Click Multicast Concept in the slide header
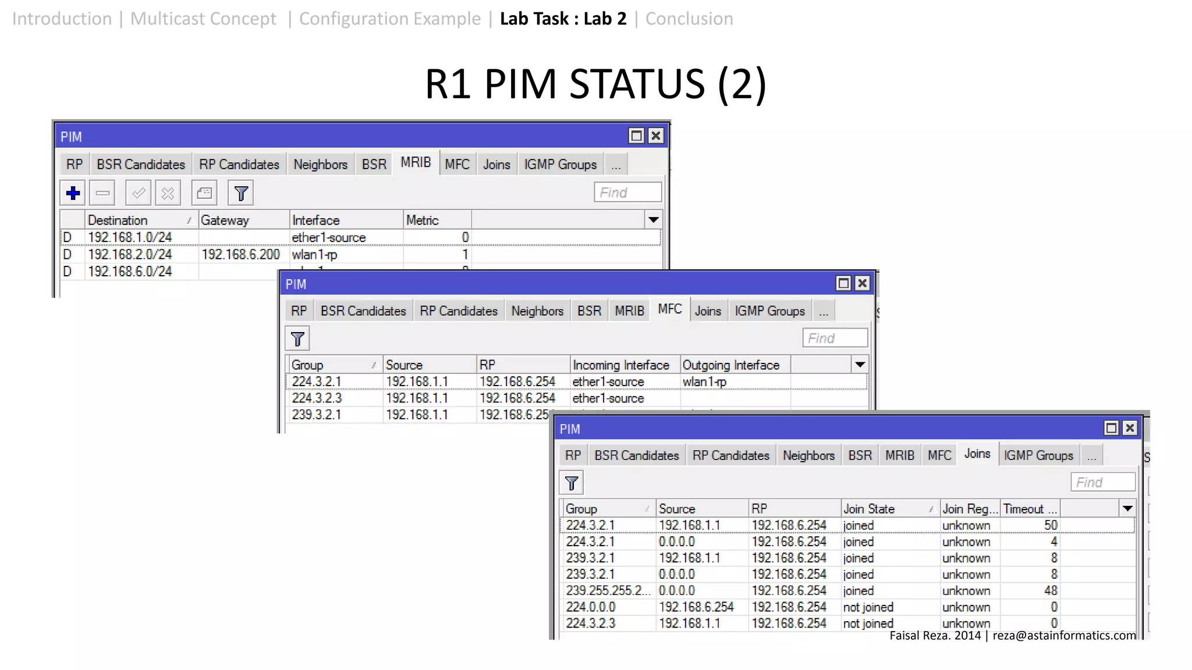Image resolution: width=1192 pixels, height=670 pixels. [x=203, y=19]
